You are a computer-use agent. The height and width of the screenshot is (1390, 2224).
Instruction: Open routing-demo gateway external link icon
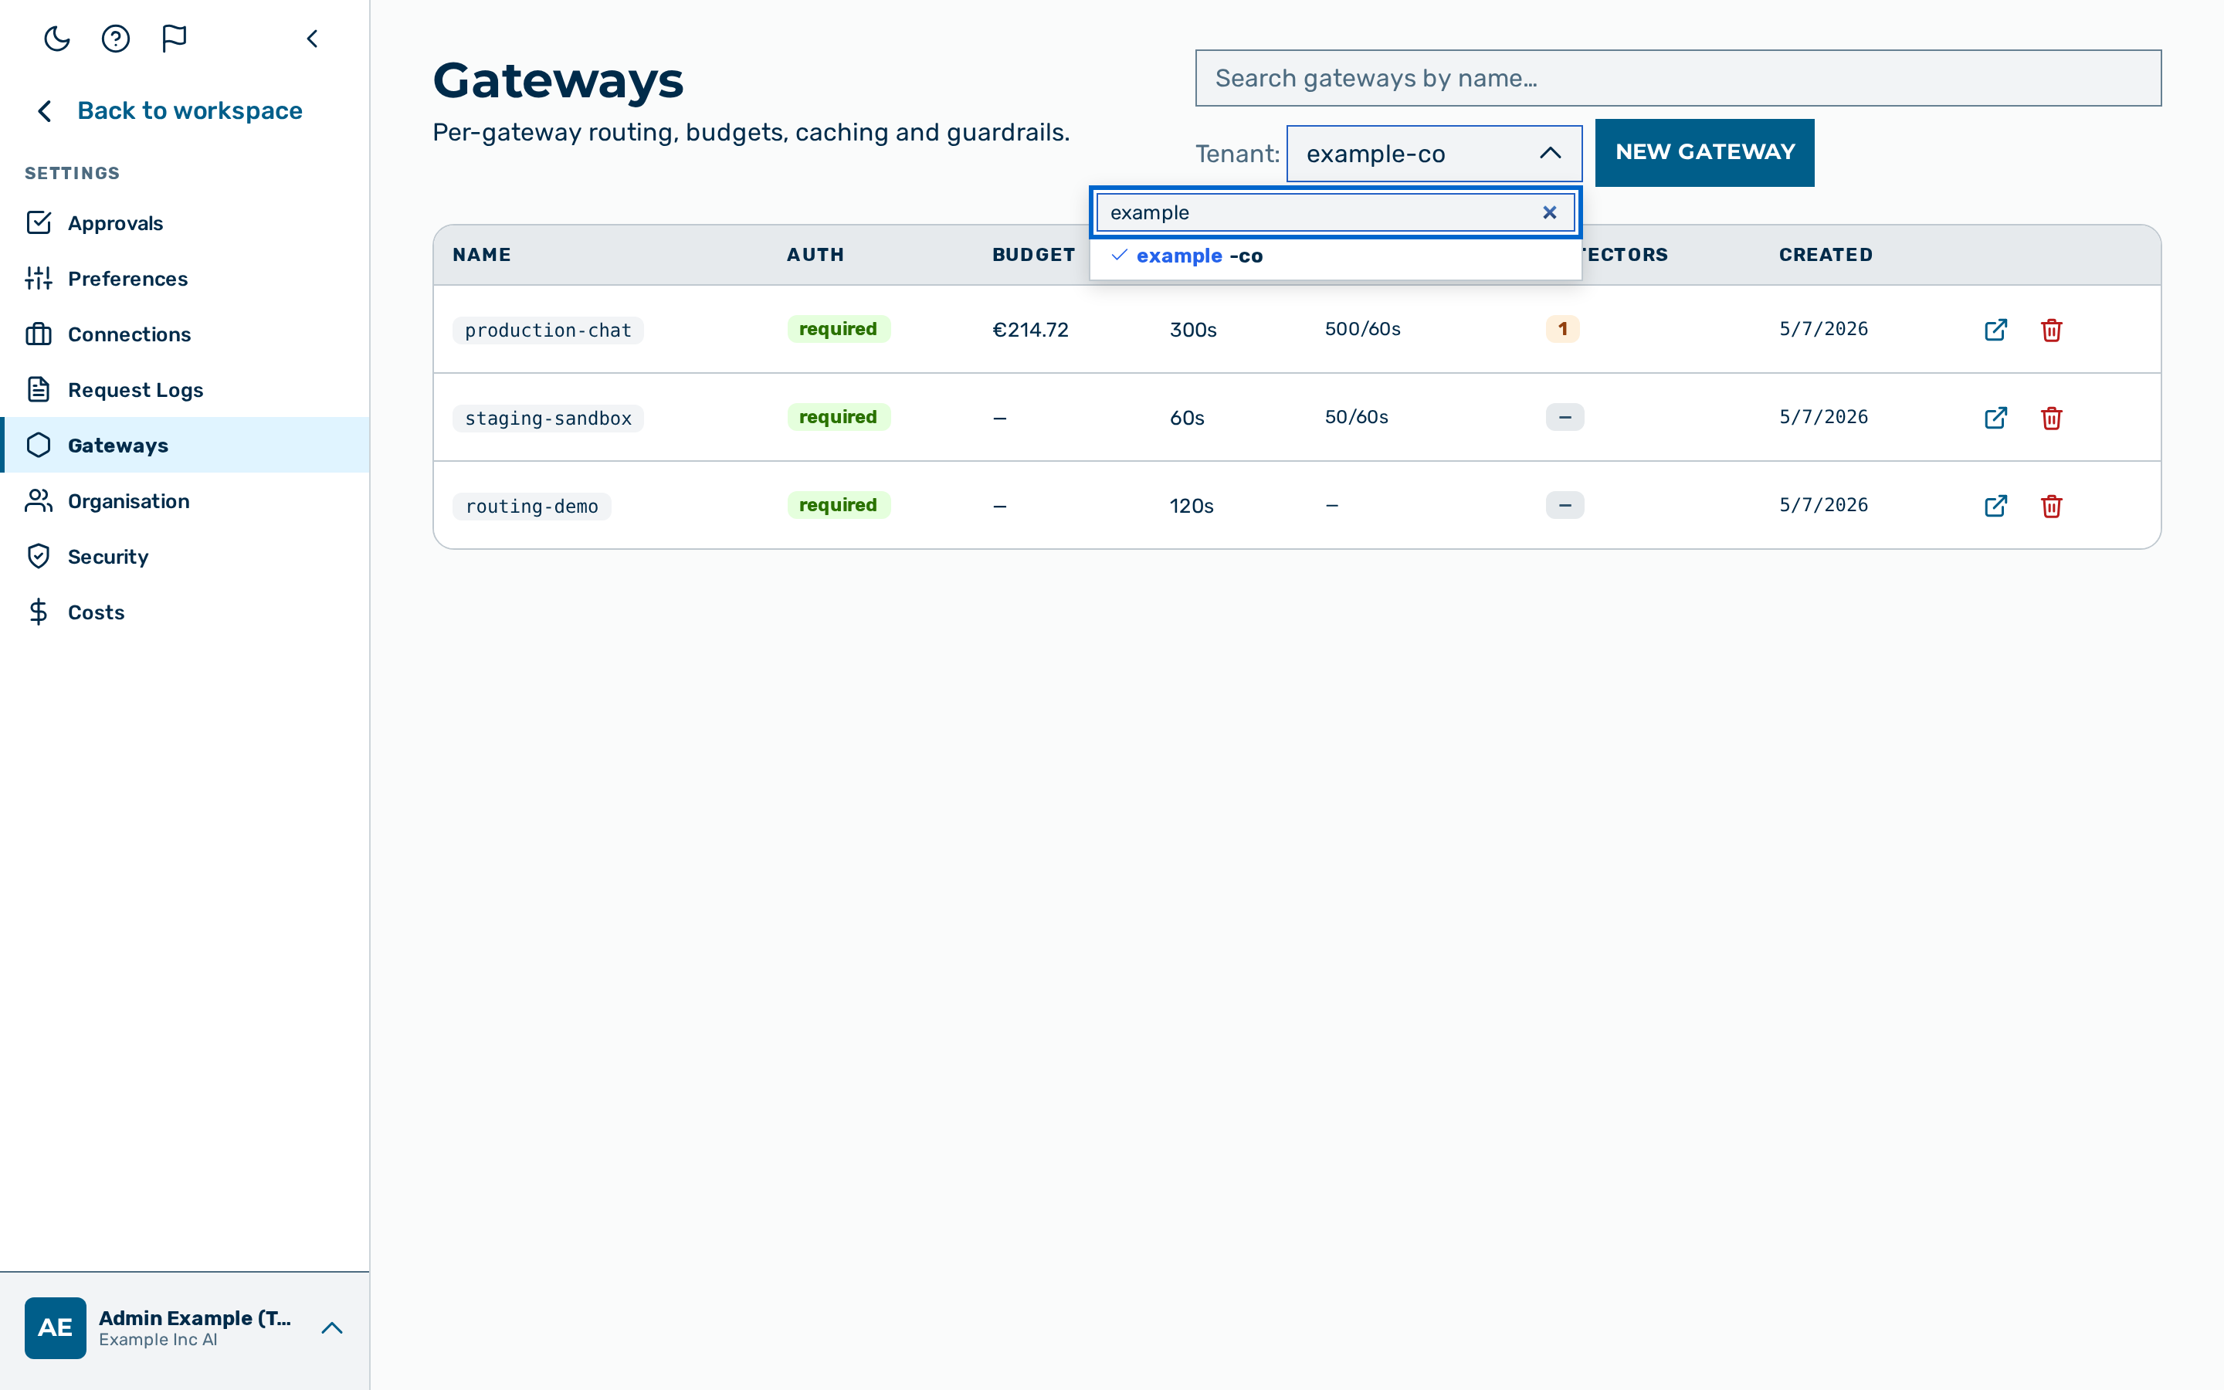pos(1995,506)
